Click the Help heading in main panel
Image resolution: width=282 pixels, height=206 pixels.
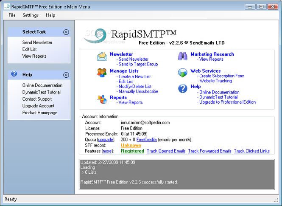click(x=195, y=86)
